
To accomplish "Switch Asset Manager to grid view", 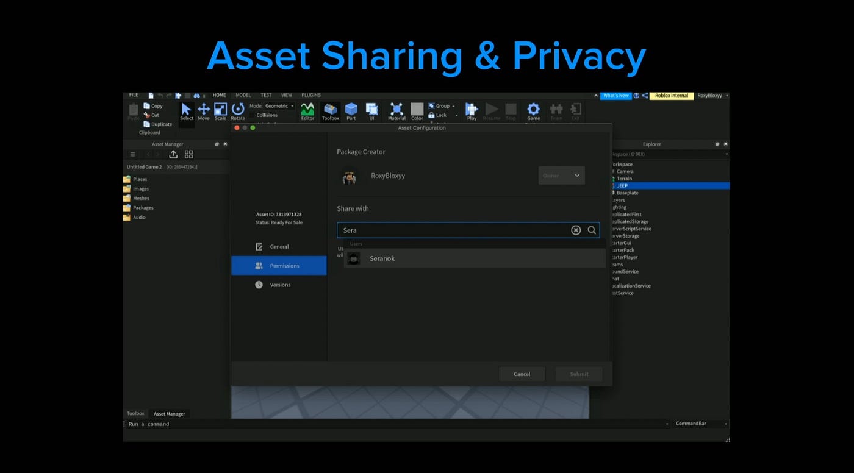I will (x=188, y=154).
